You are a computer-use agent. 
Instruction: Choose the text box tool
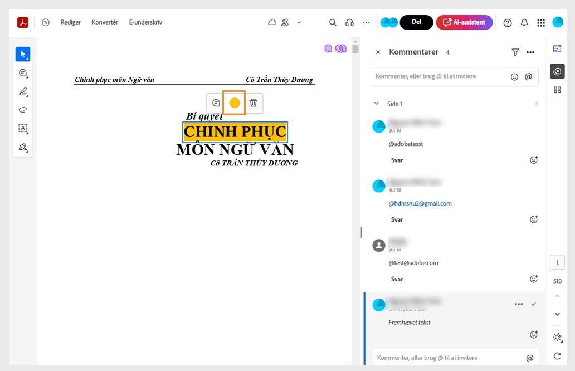click(x=23, y=129)
